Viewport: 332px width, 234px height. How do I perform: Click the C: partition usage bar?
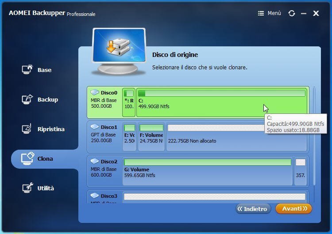(222, 93)
